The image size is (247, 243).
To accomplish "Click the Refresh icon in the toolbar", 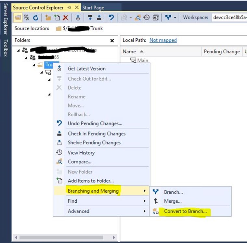I will (36, 18).
